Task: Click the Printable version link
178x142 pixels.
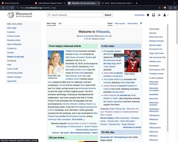Action: coord(156,74)
